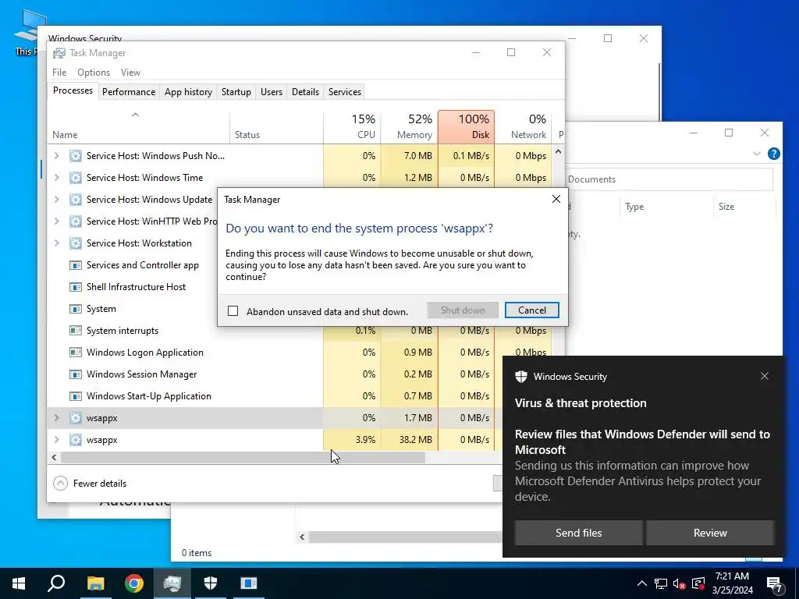Select the Processes tab
This screenshot has width=799, height=599.
click(x=73, y=90)
